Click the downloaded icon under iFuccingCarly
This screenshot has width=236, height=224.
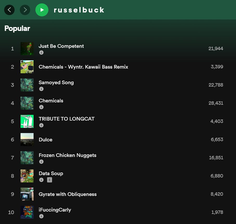(x=41, y=216)
